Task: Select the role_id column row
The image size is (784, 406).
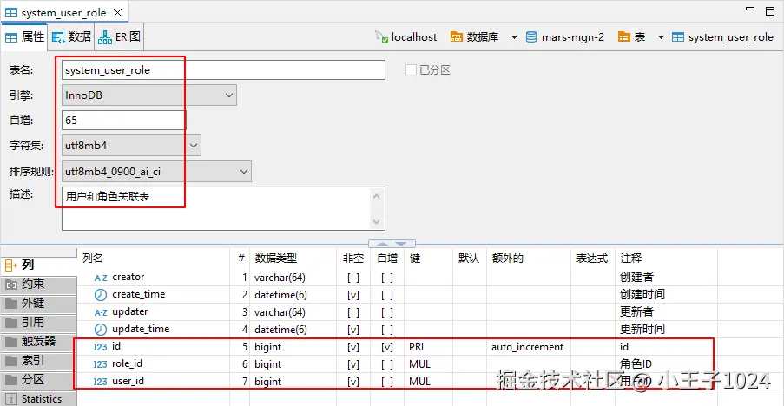Action: click(398, 364)
